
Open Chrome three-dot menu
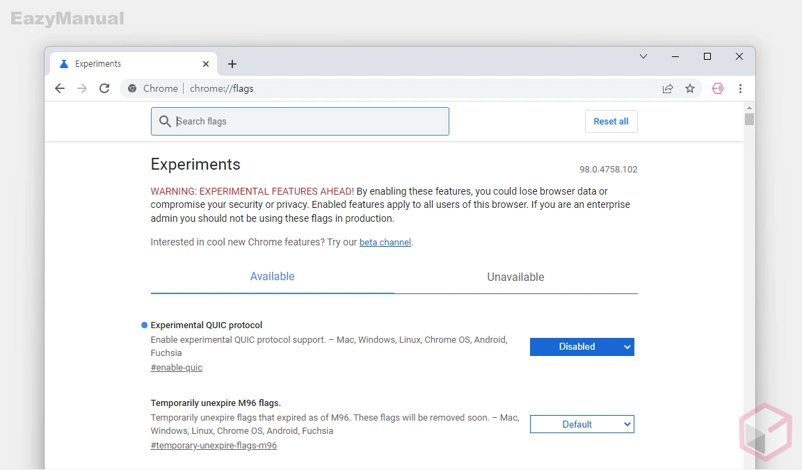click(x=740, y=88)
